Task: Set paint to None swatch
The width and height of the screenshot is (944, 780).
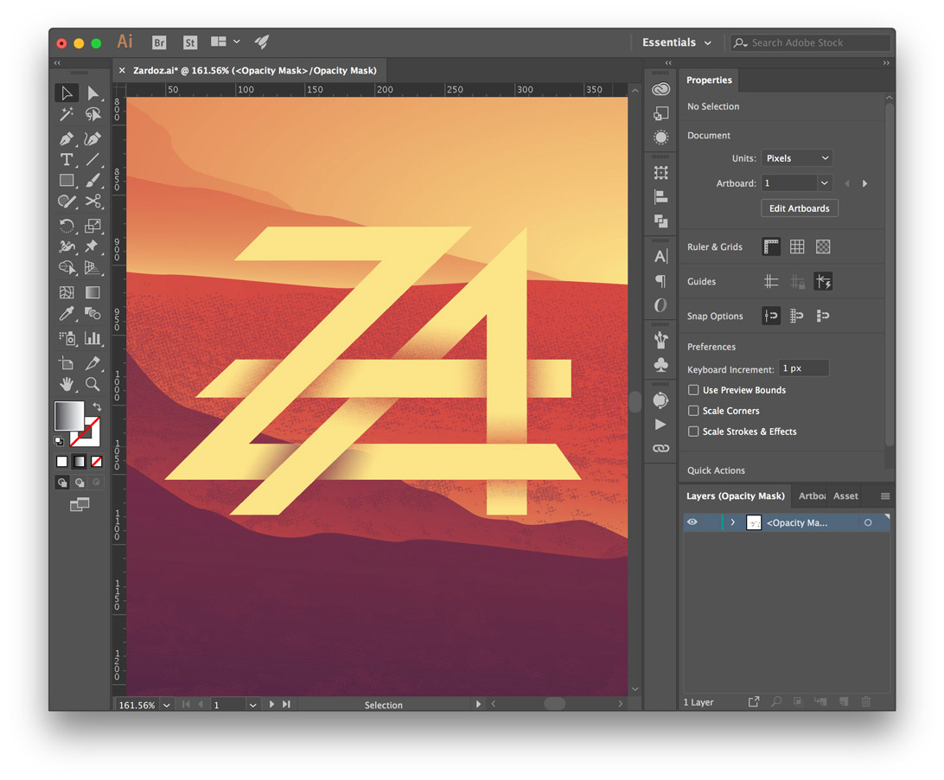Action: [x=96, y=462]
